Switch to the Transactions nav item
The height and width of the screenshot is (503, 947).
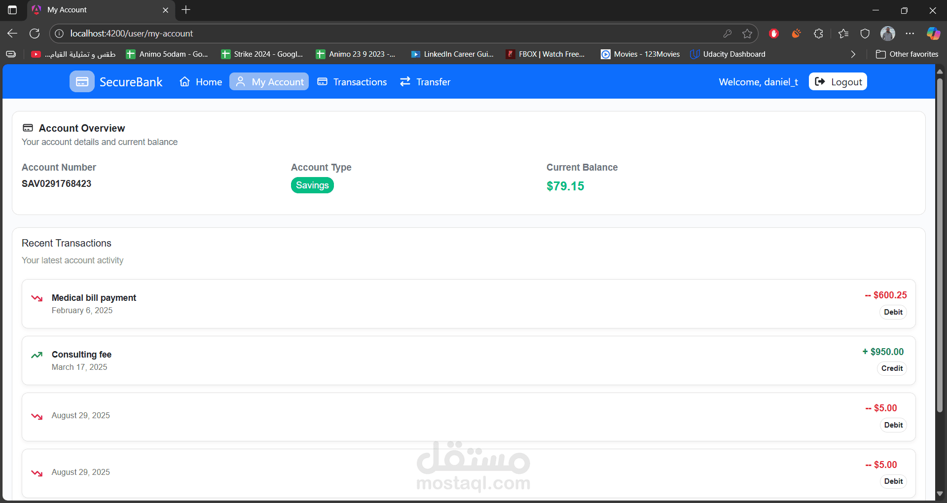352,82
